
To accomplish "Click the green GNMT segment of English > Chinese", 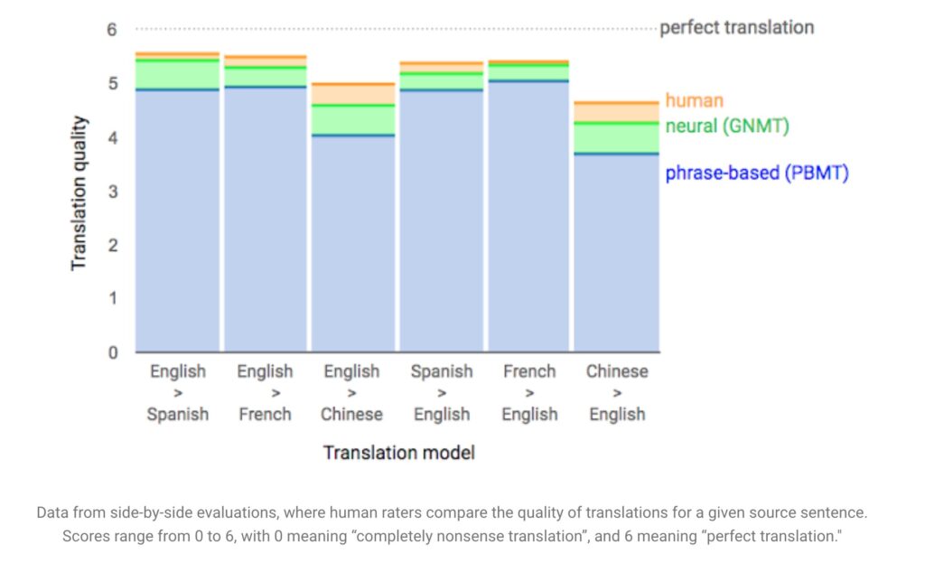I will pos(353,120).
